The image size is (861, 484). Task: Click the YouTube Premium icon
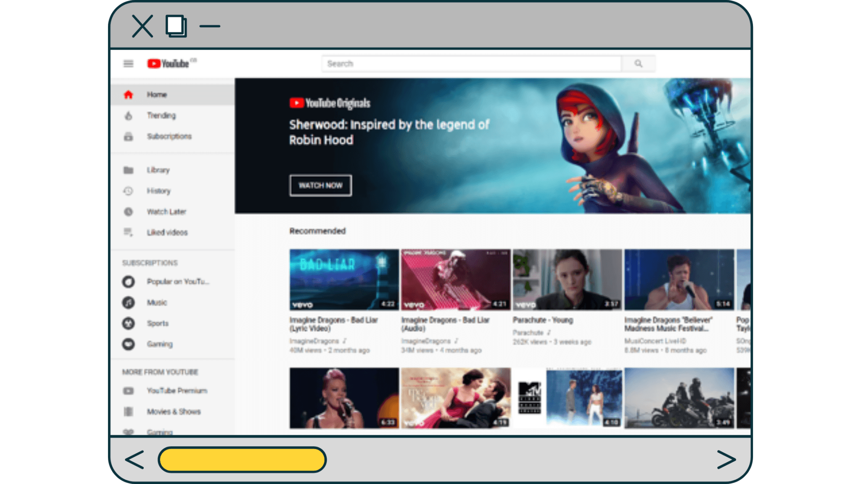(128, 391)
